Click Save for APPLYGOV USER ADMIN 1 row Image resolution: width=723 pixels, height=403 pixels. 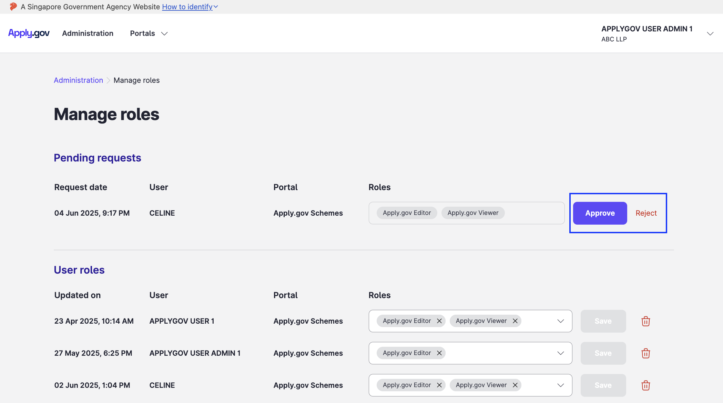(603, 353)
